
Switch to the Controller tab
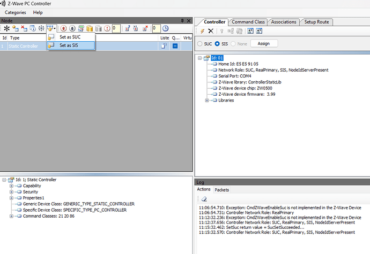[214, 22]
